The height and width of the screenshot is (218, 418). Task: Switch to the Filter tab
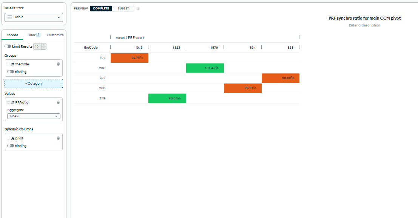pyautogui.click(x=34, y=35)
